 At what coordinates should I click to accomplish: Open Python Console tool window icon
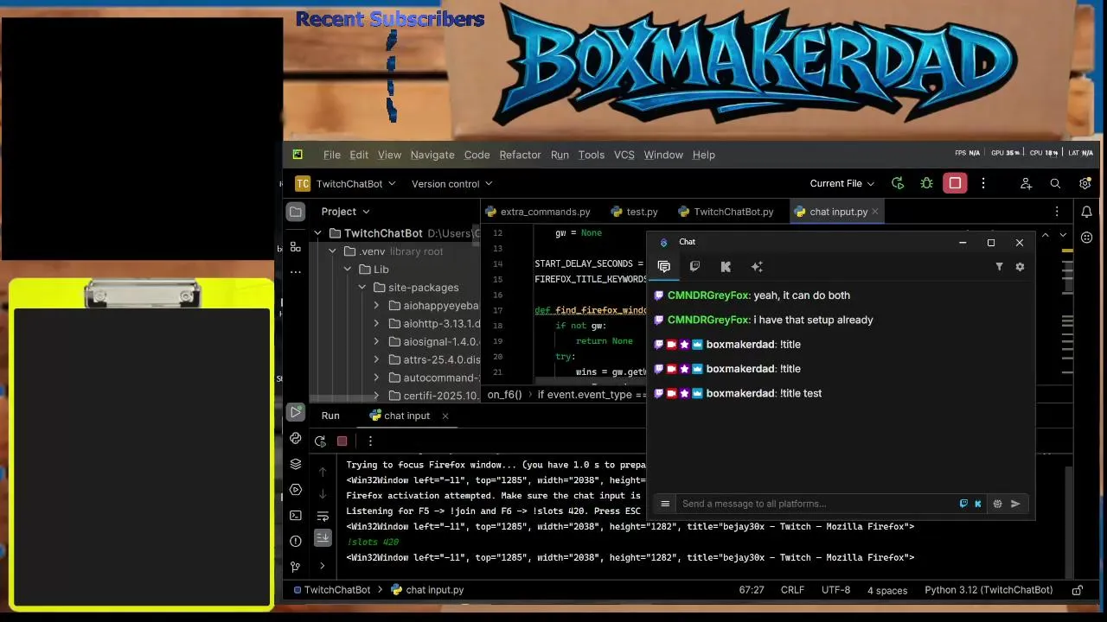[296, 439]
